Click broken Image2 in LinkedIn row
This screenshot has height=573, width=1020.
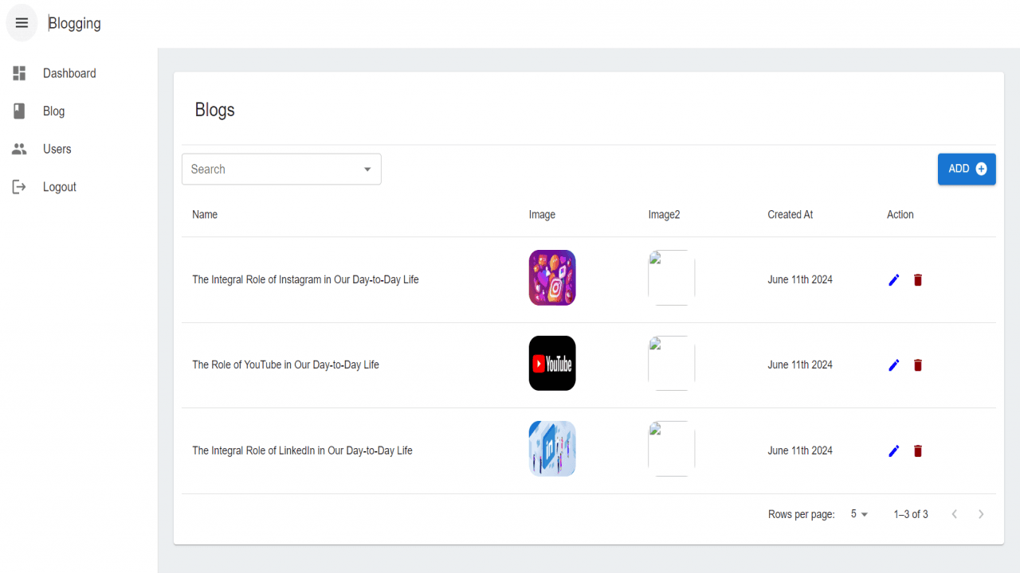tap(672, 449)
